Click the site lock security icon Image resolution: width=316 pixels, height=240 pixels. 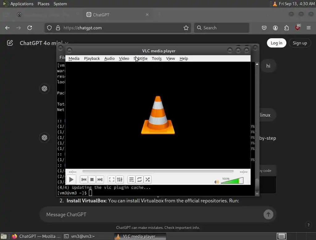(x=58, y=28)
